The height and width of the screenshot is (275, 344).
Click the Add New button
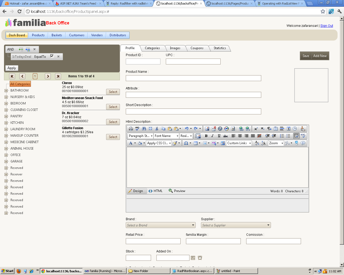[x=320, y=56]
